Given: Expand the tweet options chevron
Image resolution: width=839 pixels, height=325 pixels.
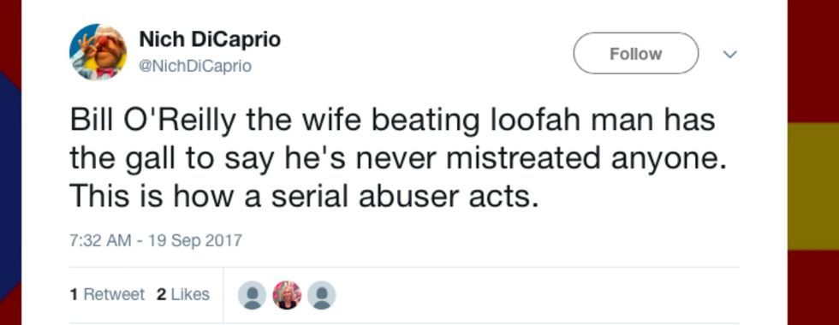Looking at the screenshot, I should pyautogui.click(x=729, y=54).
